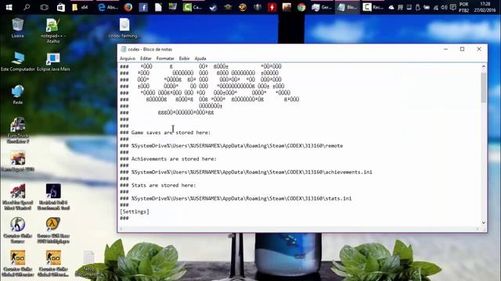This screenshot has width=501, height=281.
Task: Click the Notepad vertical scrollbar thumb
Action: click(x=484, y=87)
